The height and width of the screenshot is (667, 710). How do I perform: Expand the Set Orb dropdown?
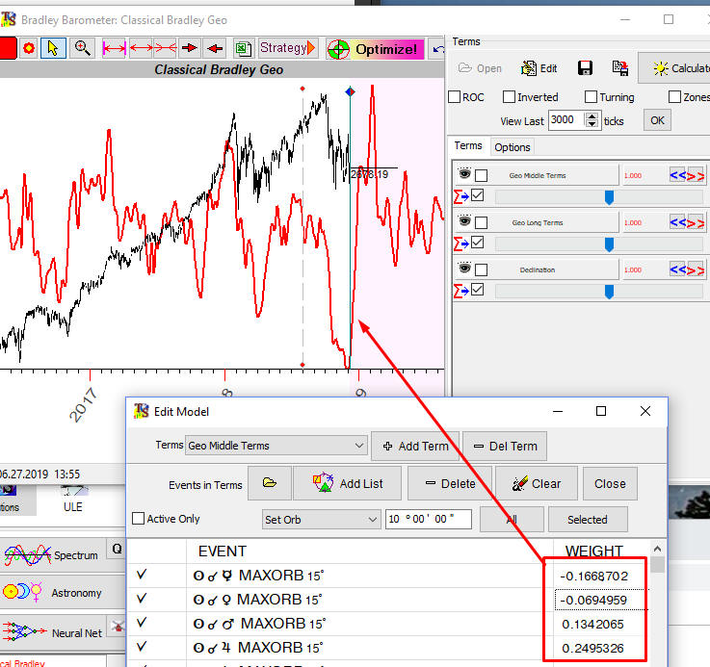(322, 519)
